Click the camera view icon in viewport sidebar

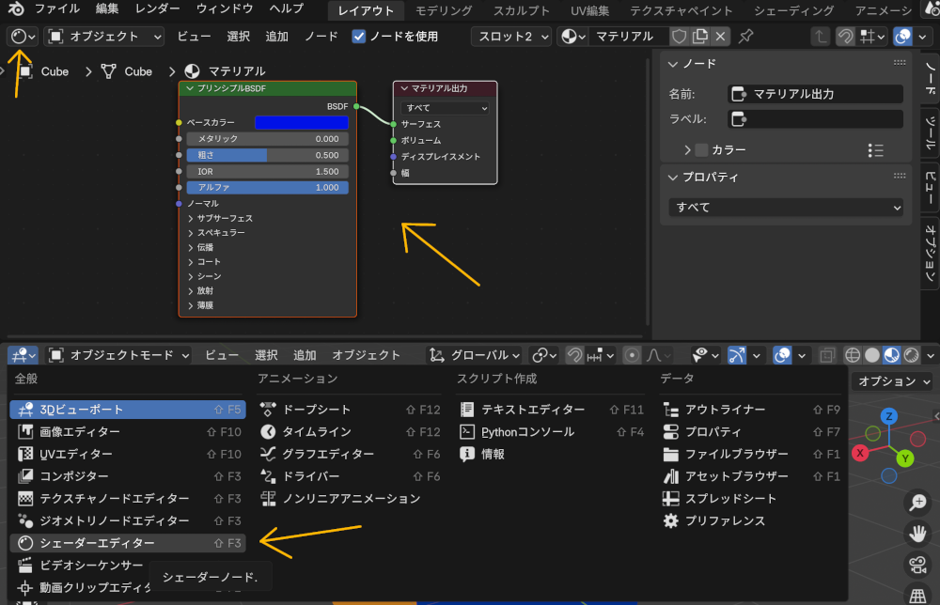[918, 565]
